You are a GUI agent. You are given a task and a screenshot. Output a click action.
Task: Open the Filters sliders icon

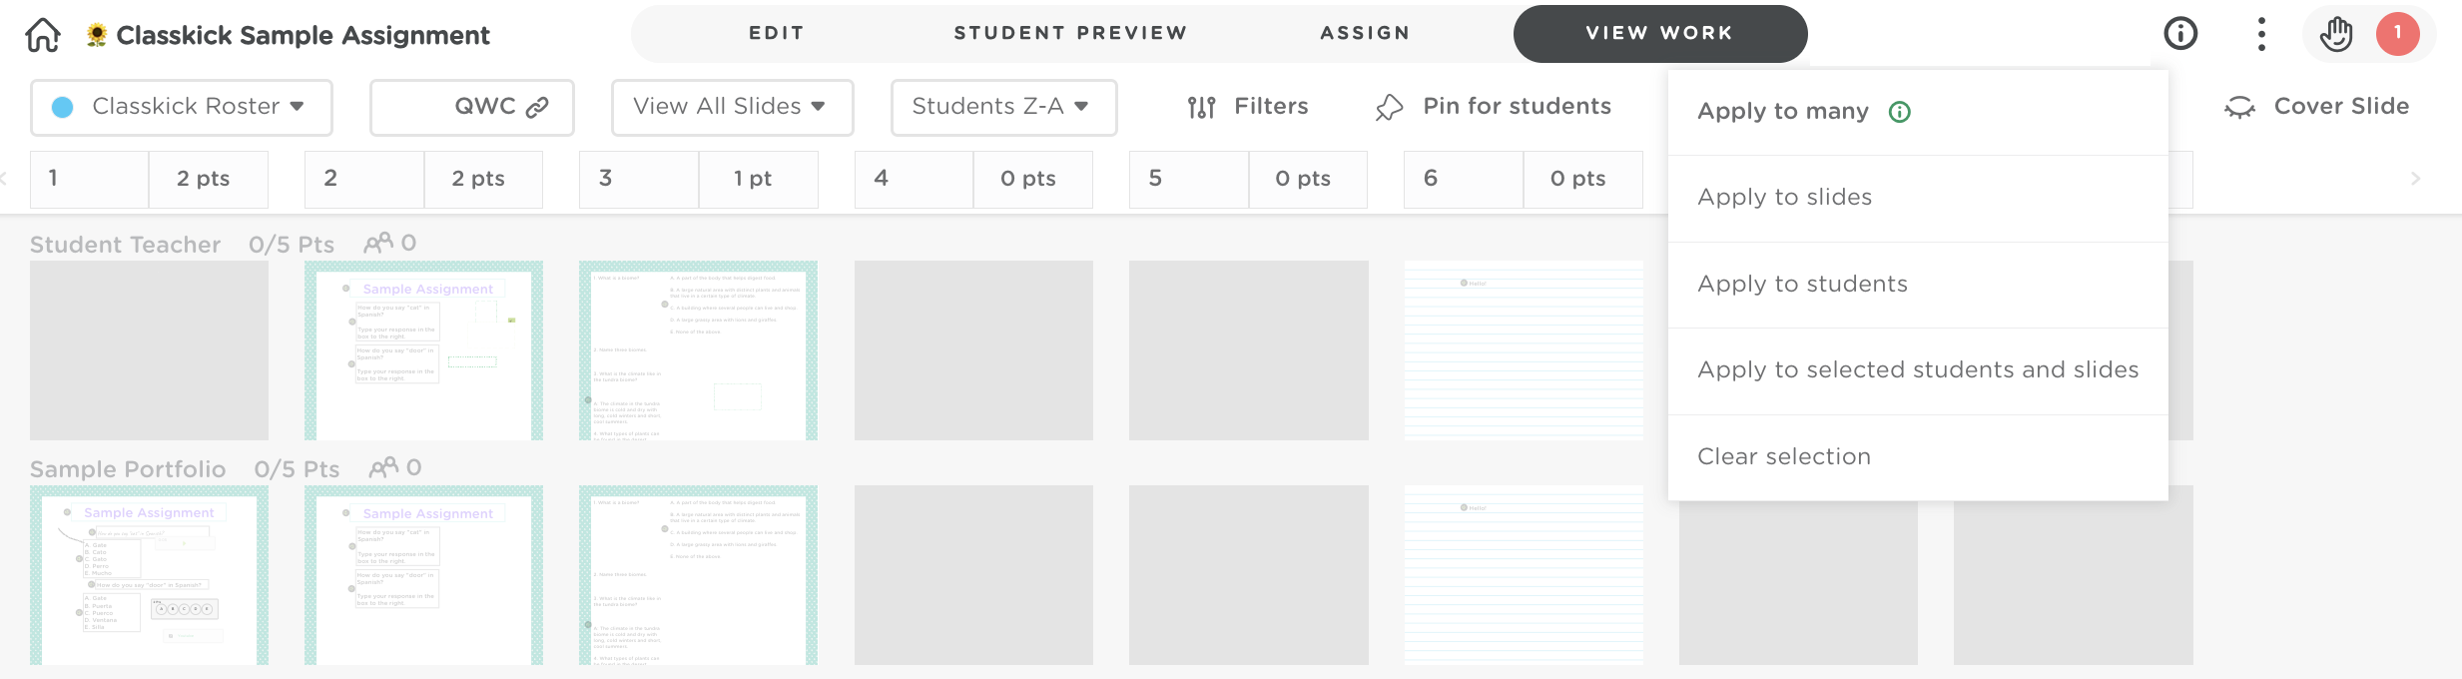[x=1201, y=107]
